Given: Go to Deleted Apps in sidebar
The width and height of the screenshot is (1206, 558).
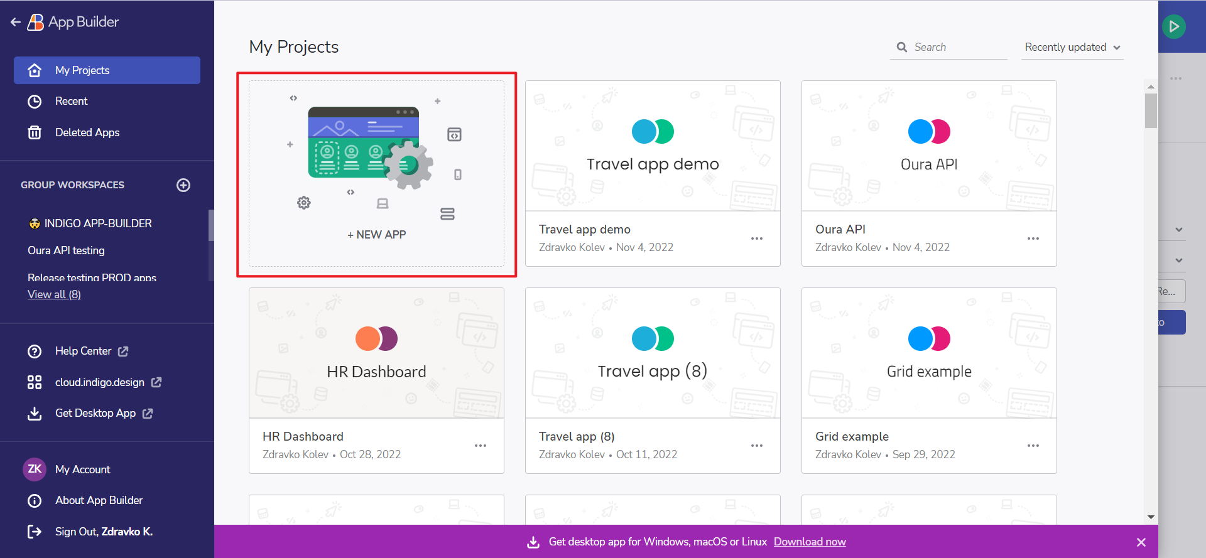Looking at the screenshot, I should tap(87, 132).
